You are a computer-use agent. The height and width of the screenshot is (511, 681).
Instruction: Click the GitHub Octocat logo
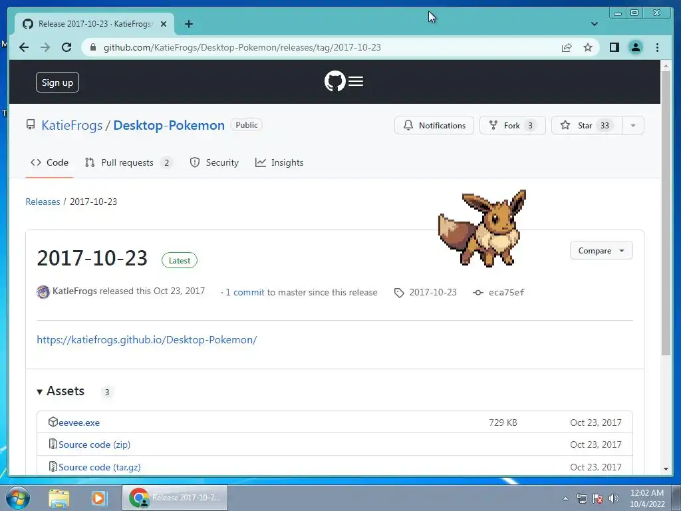pos(335,81)
